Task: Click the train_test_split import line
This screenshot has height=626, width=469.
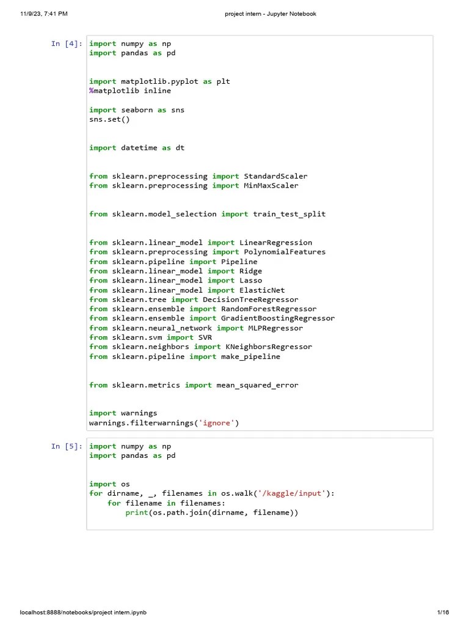Action: click(x=208, y=214)
